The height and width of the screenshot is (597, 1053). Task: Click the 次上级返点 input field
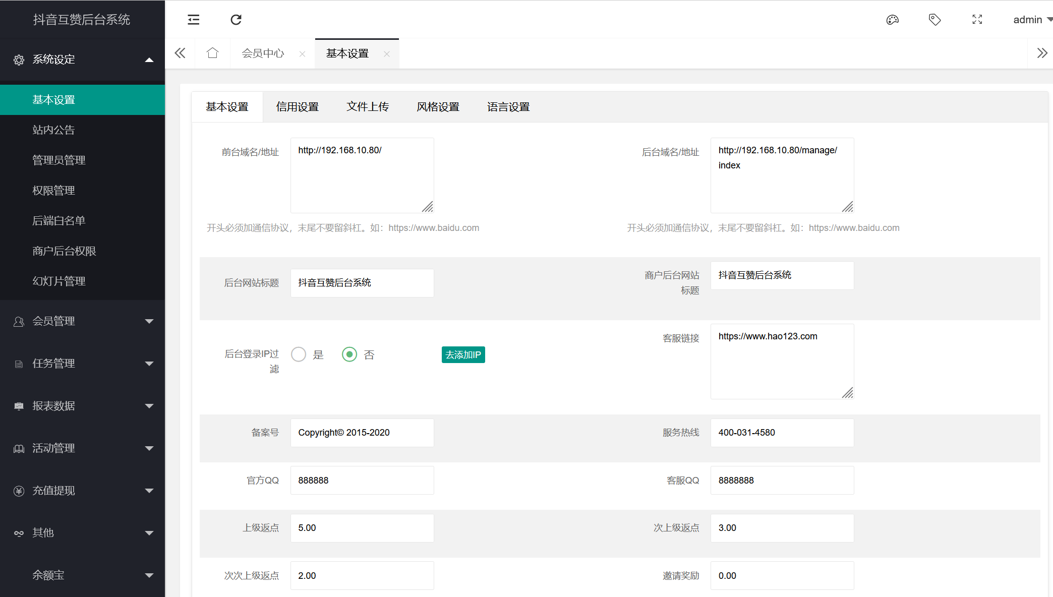[x=782, y=528]
